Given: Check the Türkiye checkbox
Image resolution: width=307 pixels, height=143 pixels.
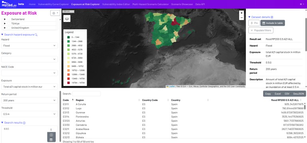Looking at the screenshot, I should coord(9,23).
